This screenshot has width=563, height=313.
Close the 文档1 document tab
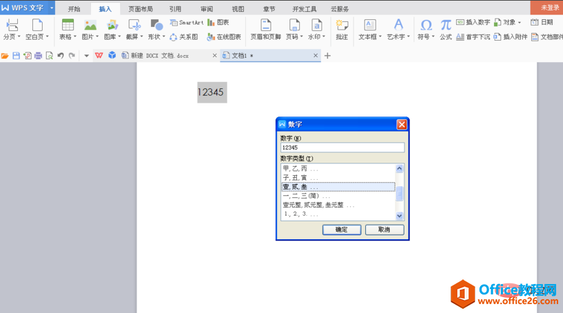point(316,56)
